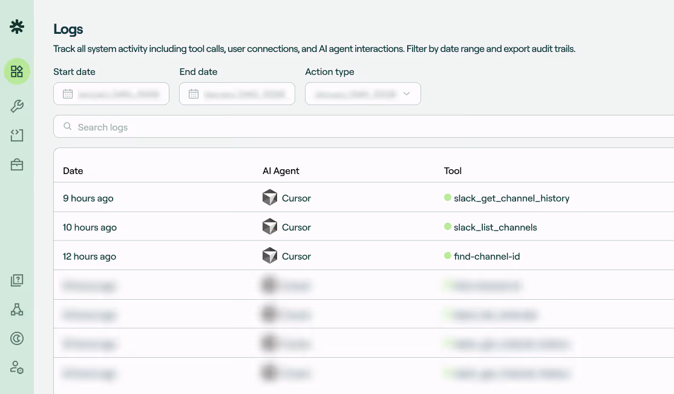This screenshot has height=394, width=674.
Task: Open the toolbox briefcase icon in sidebar
Action: pos(16,163)
